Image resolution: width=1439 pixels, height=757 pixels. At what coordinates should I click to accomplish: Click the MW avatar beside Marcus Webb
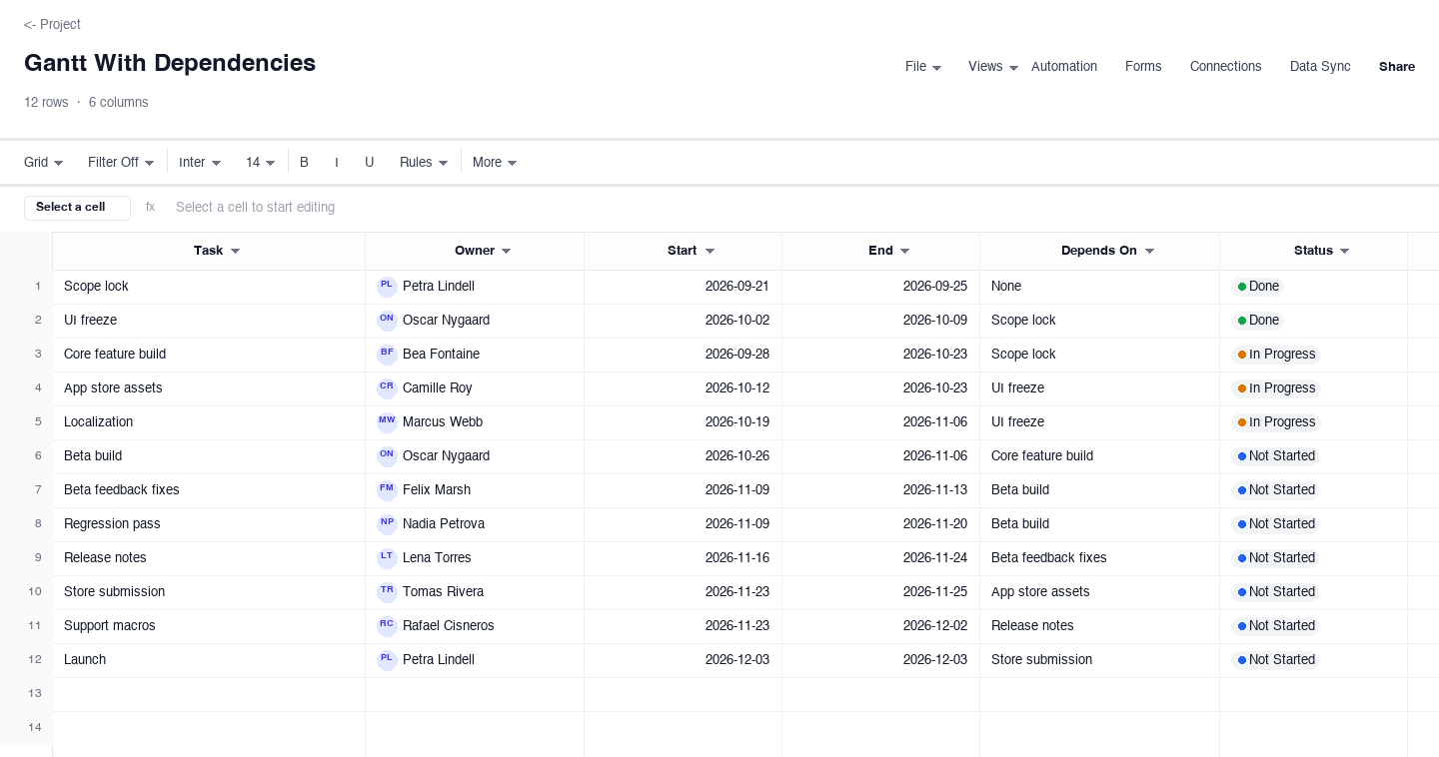pyautogui.click(x=387, y=421)
